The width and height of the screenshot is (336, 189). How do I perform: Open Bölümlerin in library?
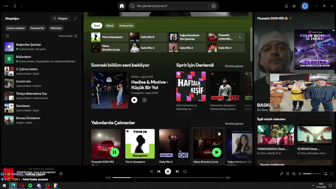[42, 59]
